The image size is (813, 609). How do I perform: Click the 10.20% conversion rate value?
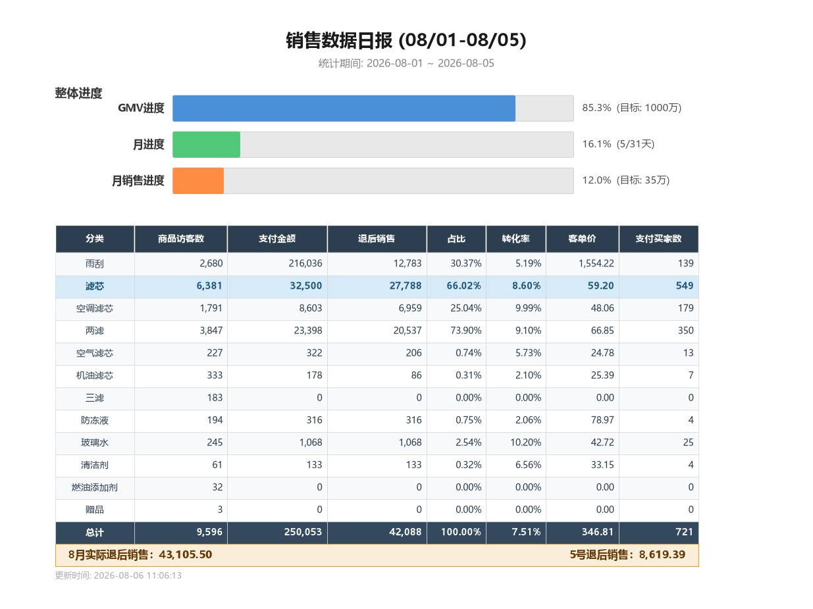coord(526,443)
